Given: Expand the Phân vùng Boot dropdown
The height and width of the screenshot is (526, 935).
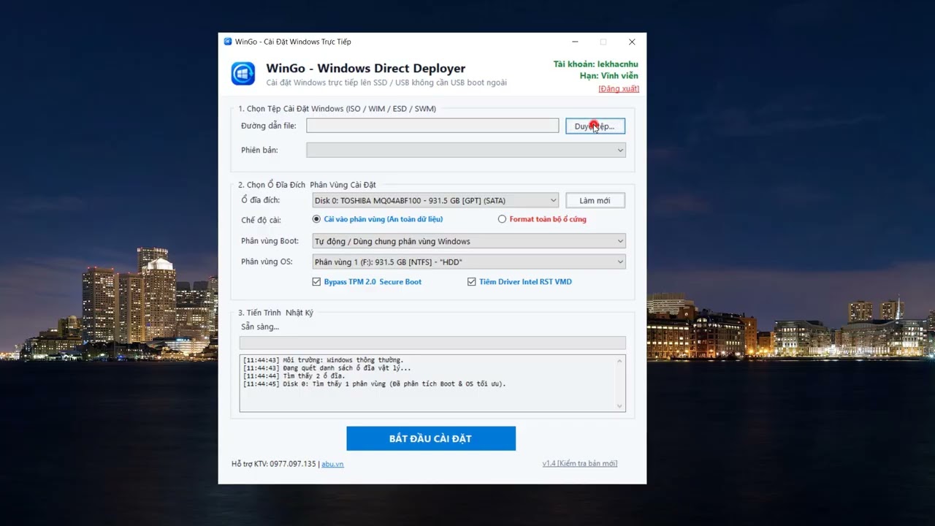Looking at the screenshot, I should (x=469, y=241).
